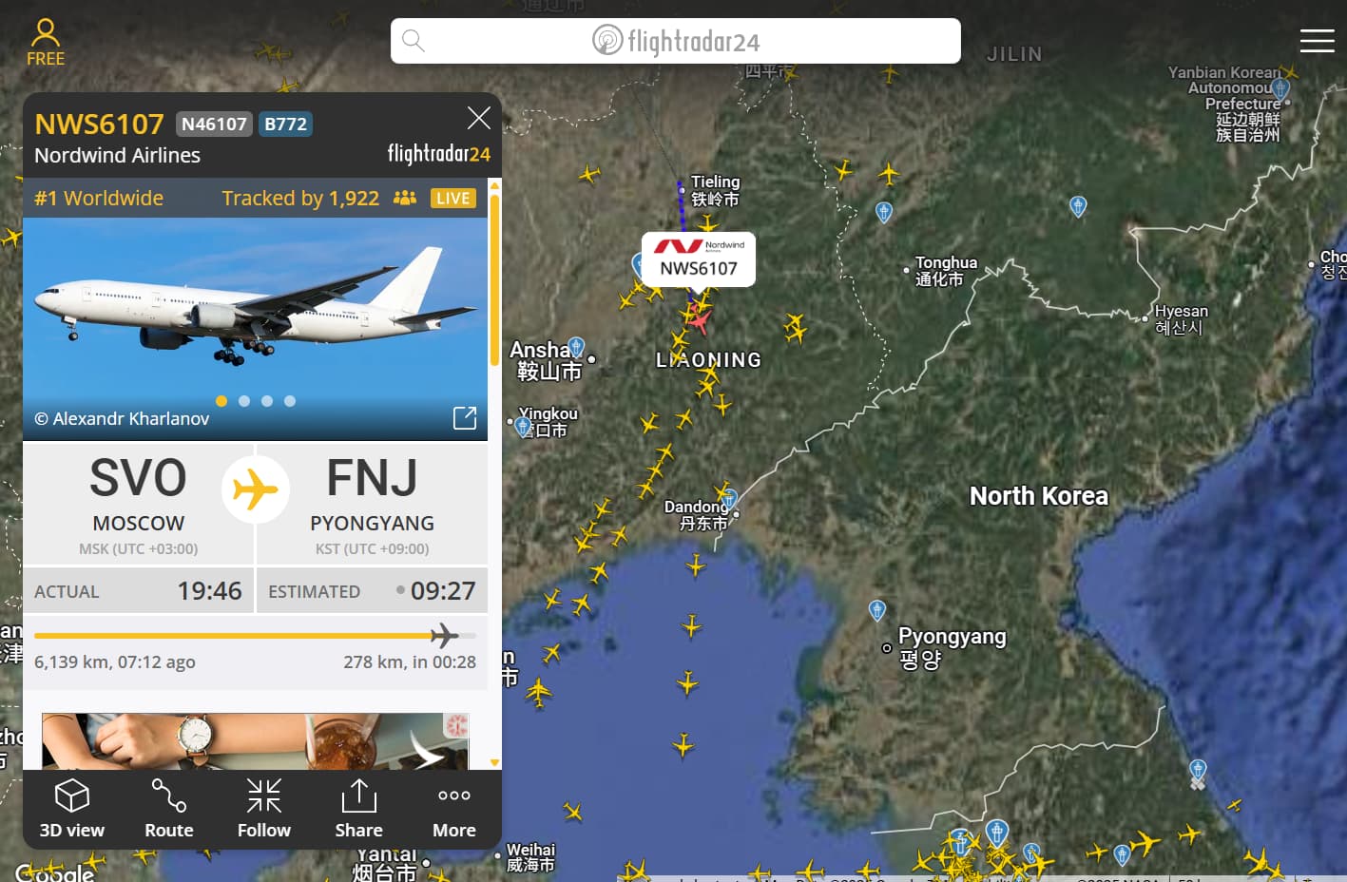Screen dimensions: 1347x882
Task: Open aircraft photo in external link
Action: pyautogui.click(x=465, y=417)
